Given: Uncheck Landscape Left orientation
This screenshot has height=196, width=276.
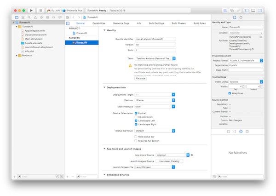Looking at the screenshot, I should [x=136, y=121].
